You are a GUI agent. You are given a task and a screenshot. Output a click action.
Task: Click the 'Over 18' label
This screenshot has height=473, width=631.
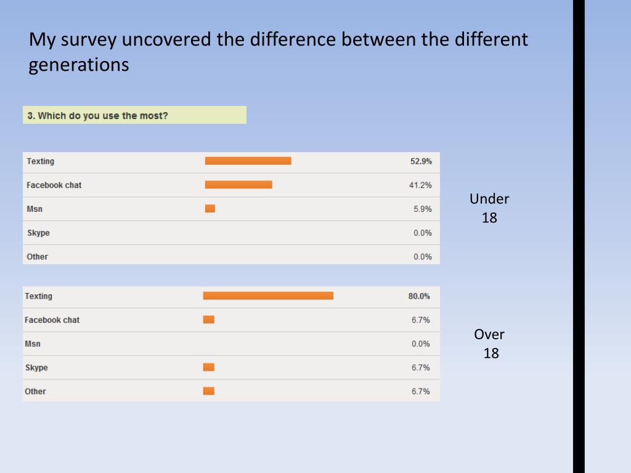[489, 344]
